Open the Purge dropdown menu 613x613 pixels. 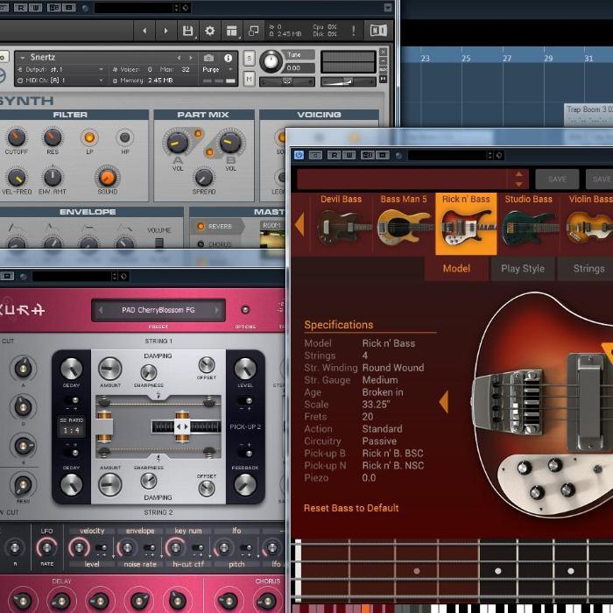click(x=217, y=69)
